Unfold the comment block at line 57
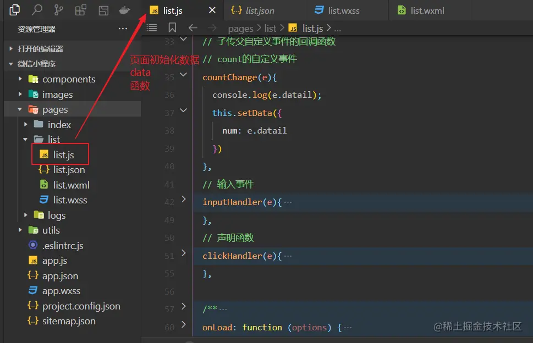 tap(184, 306)
